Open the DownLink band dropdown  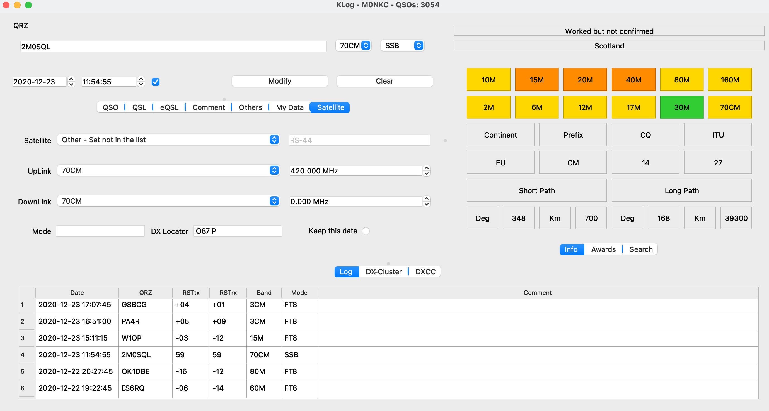tap(168, 201)
